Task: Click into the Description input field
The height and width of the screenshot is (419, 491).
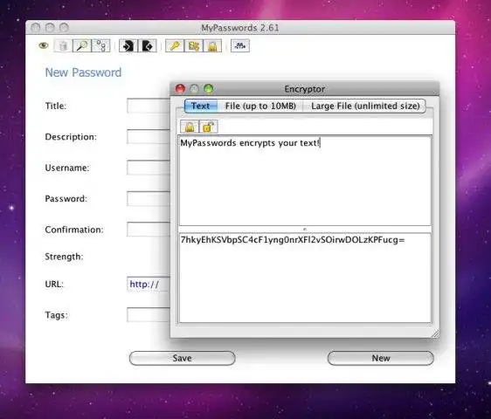Action: click(149, 137)
